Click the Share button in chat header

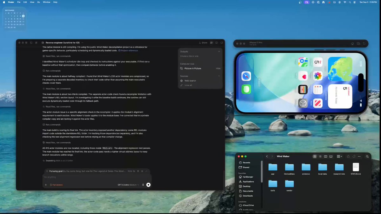(203, 42)
